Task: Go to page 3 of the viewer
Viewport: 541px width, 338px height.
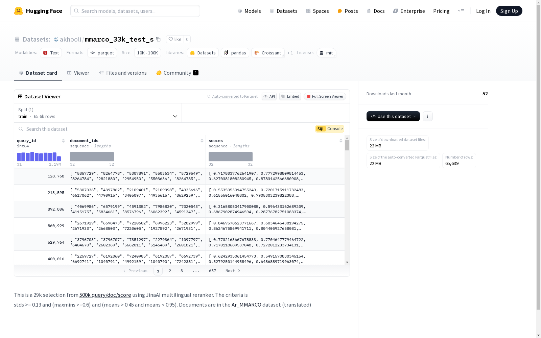Action: pyautogui.click(x=182, y=271)
